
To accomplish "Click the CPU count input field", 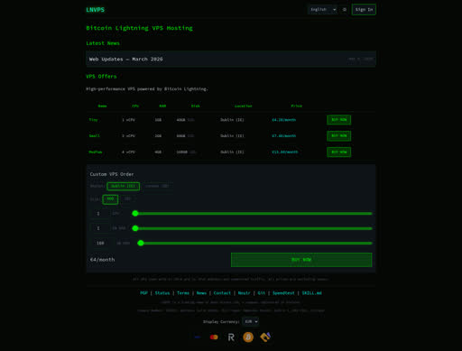I will 100,214.
